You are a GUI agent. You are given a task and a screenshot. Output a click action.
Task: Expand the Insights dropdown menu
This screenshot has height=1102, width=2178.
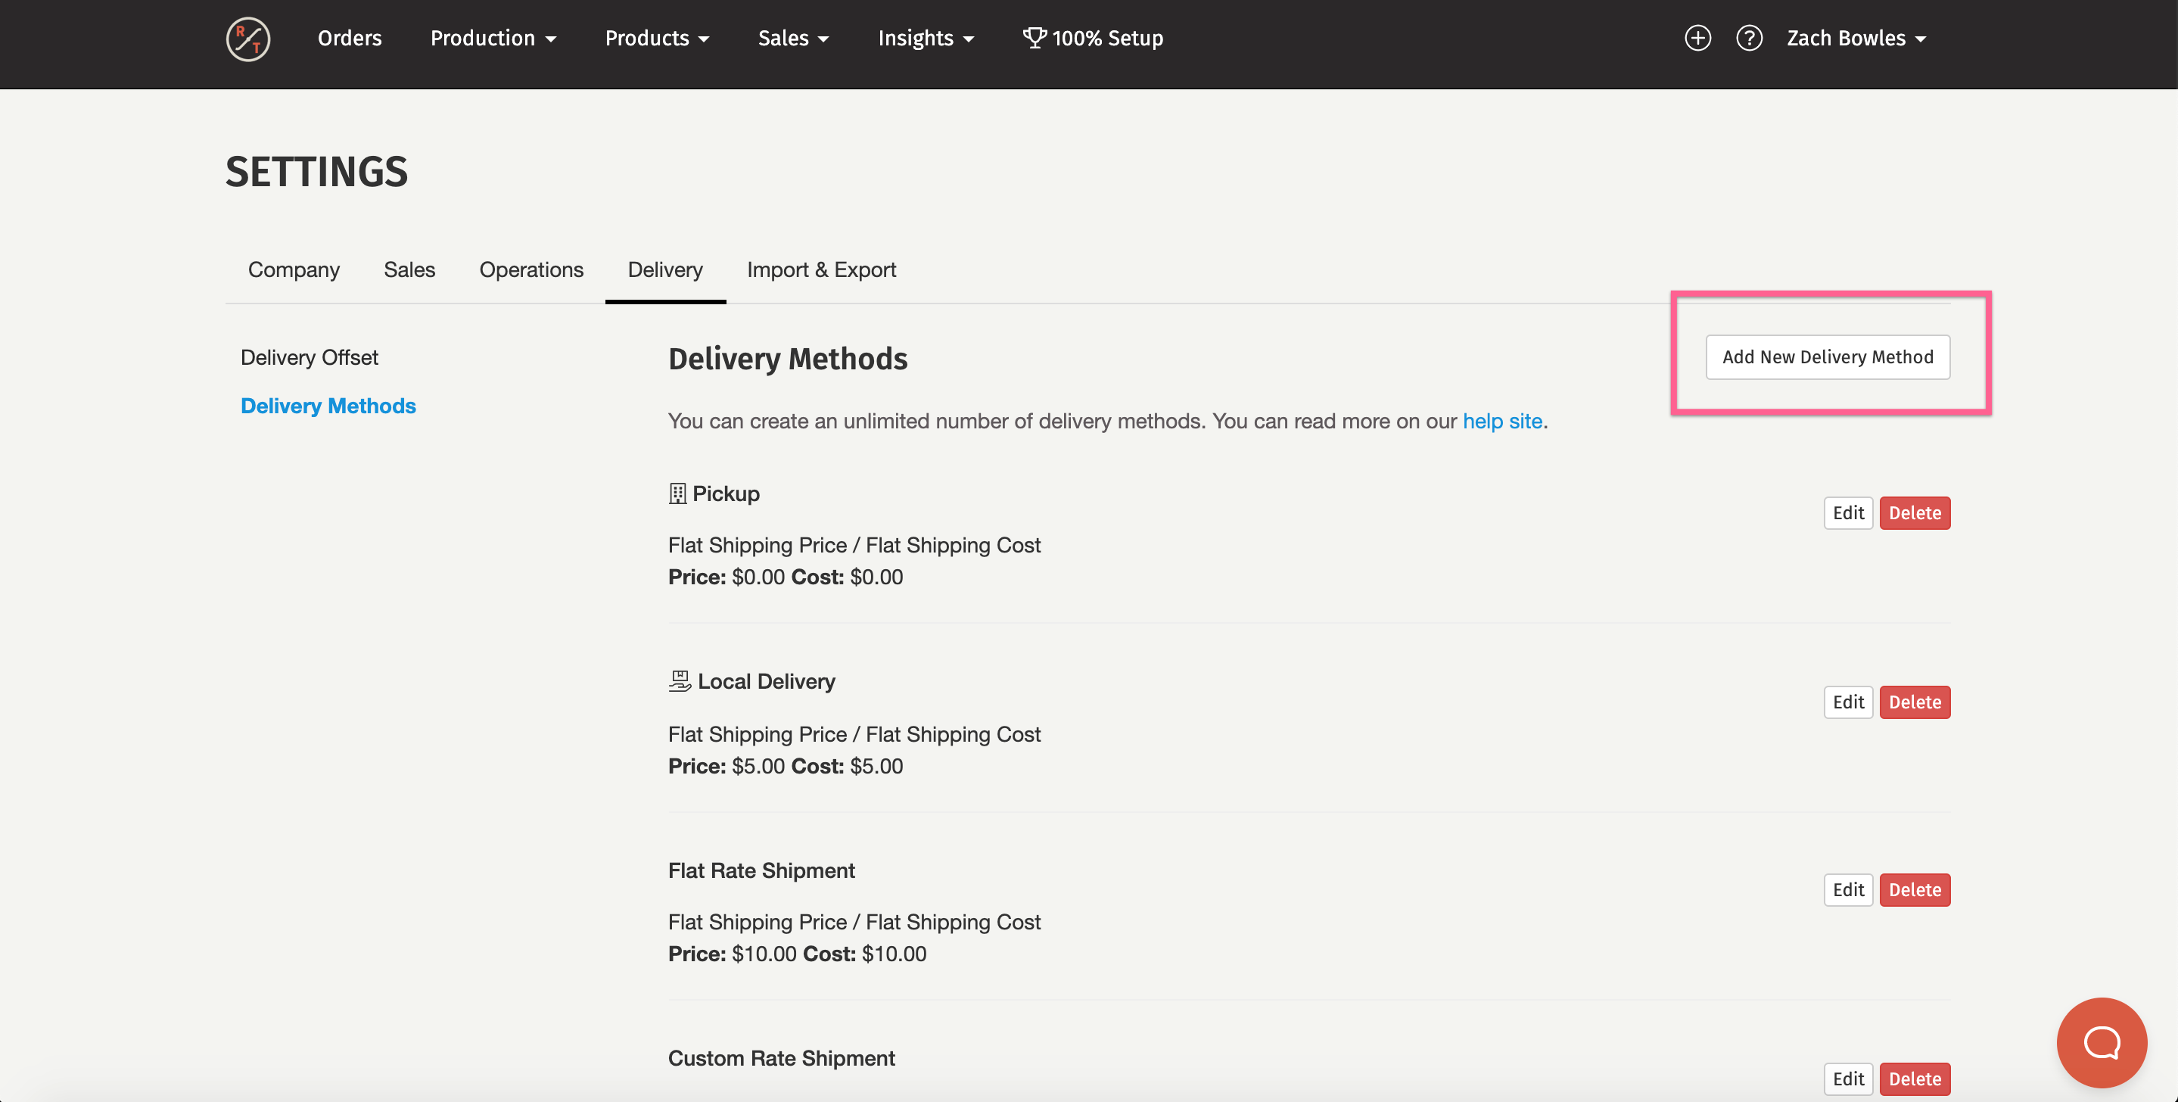click(x=926, y=38)
